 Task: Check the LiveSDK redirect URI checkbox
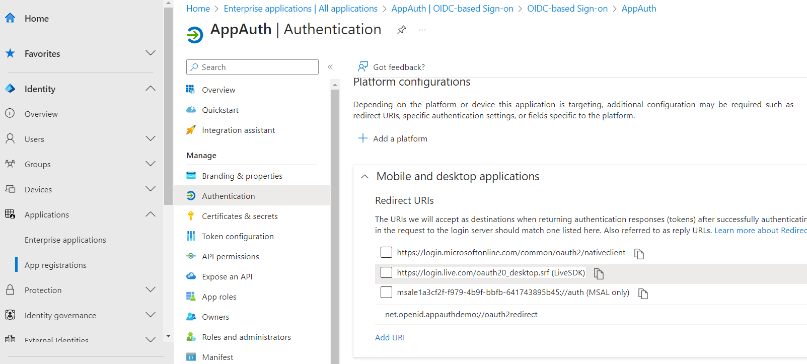tap(386, 272)
